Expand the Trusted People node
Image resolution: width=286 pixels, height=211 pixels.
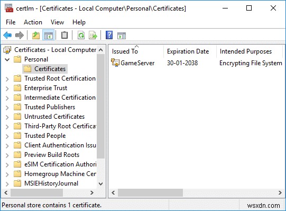[7, 136]
